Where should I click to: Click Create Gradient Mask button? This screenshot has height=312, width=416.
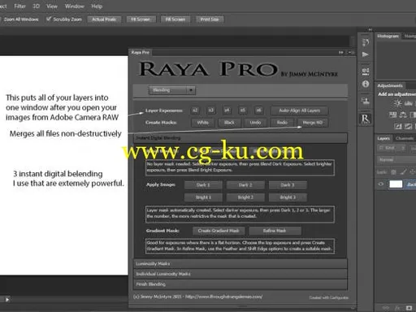[x=219, y=231]
